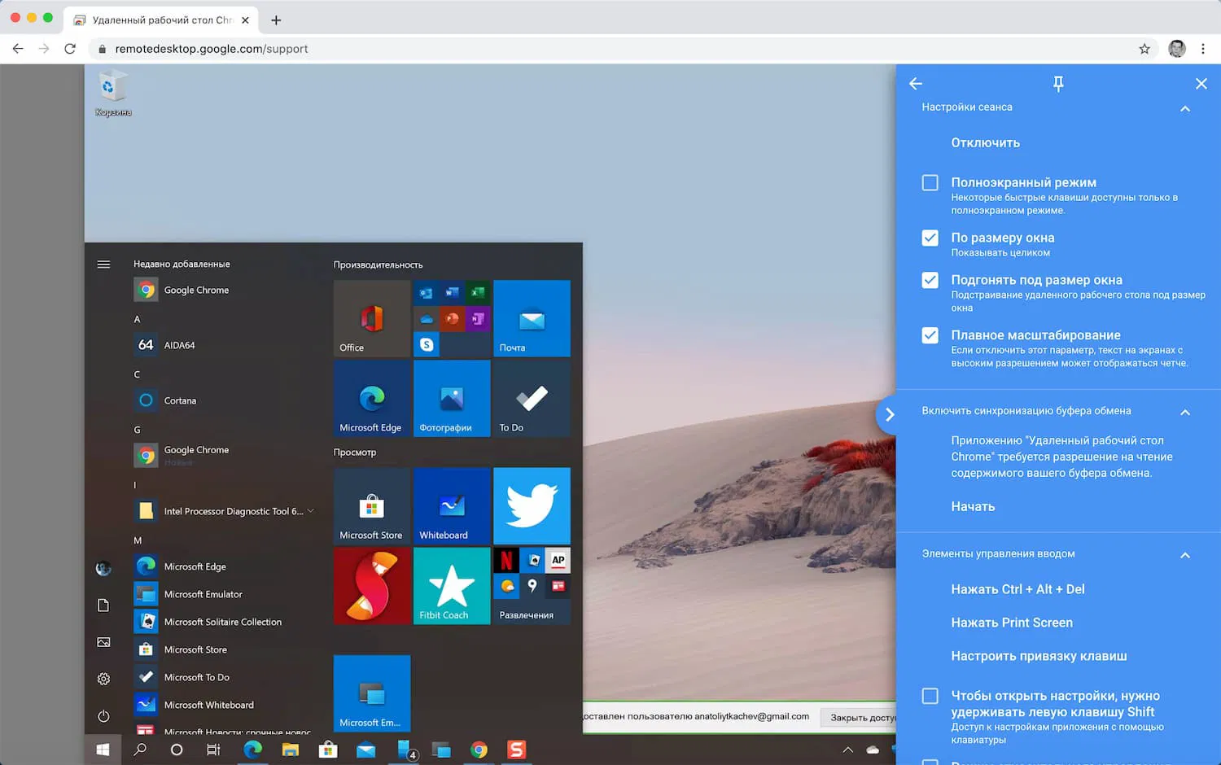Bookmark this page with the star
The image size is (1221, 765).
pyautogui.click(x=1144, y=49)
